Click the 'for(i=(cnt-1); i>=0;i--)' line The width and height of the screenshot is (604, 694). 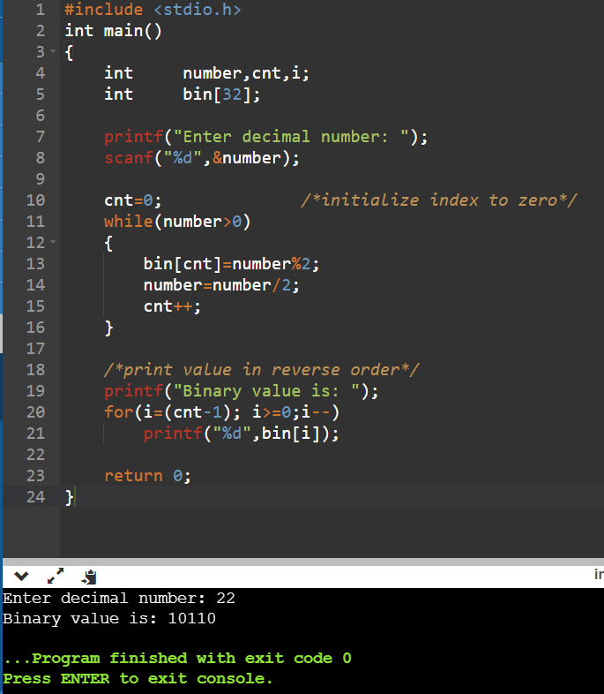[x=222, y=412]
